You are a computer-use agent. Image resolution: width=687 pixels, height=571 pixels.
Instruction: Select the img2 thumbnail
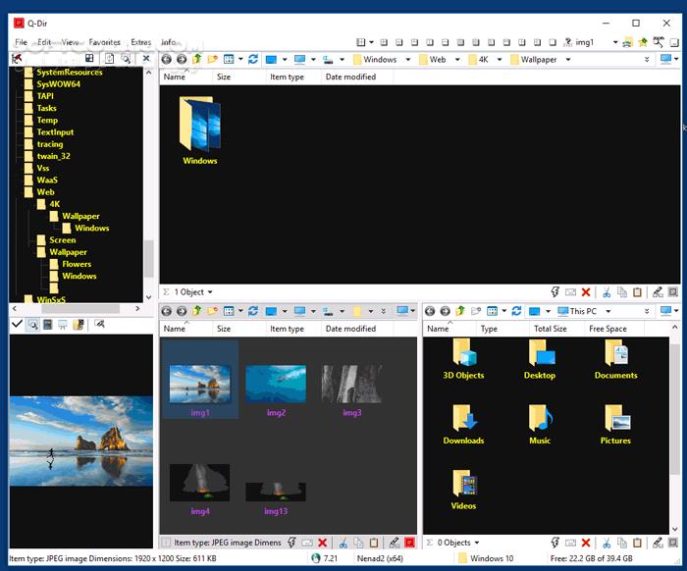tap(276, 385)
